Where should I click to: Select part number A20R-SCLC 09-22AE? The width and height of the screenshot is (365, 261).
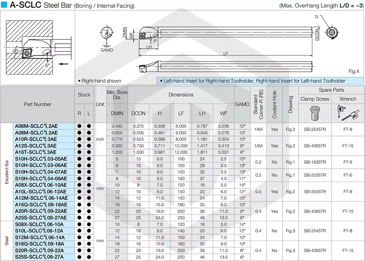point(41,211)
